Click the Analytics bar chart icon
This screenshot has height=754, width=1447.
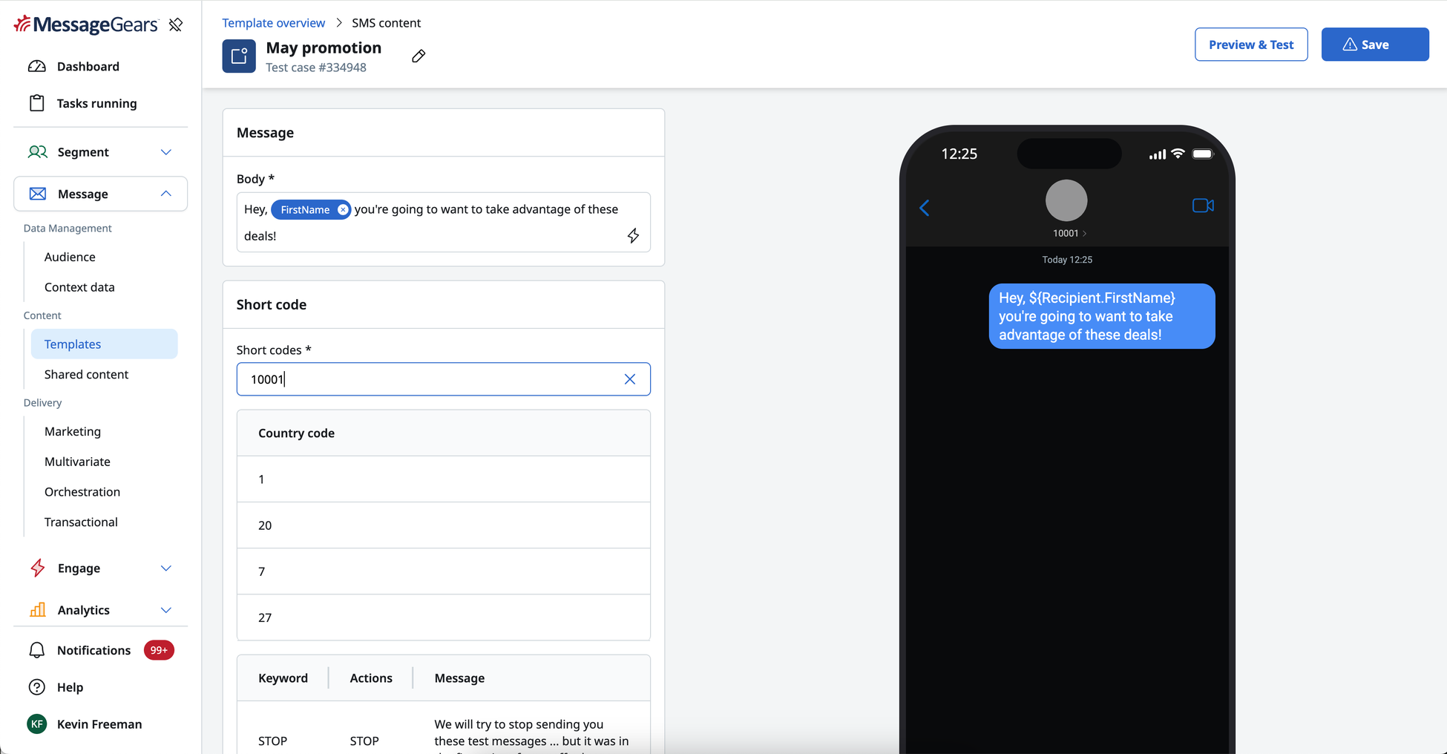click(37, 610)
